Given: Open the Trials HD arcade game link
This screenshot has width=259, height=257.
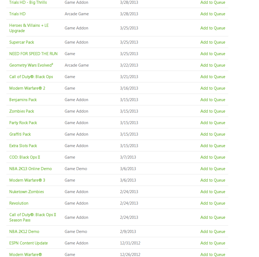Looking at the screenshot, I should pyautogui.click(x=17, y=14).
